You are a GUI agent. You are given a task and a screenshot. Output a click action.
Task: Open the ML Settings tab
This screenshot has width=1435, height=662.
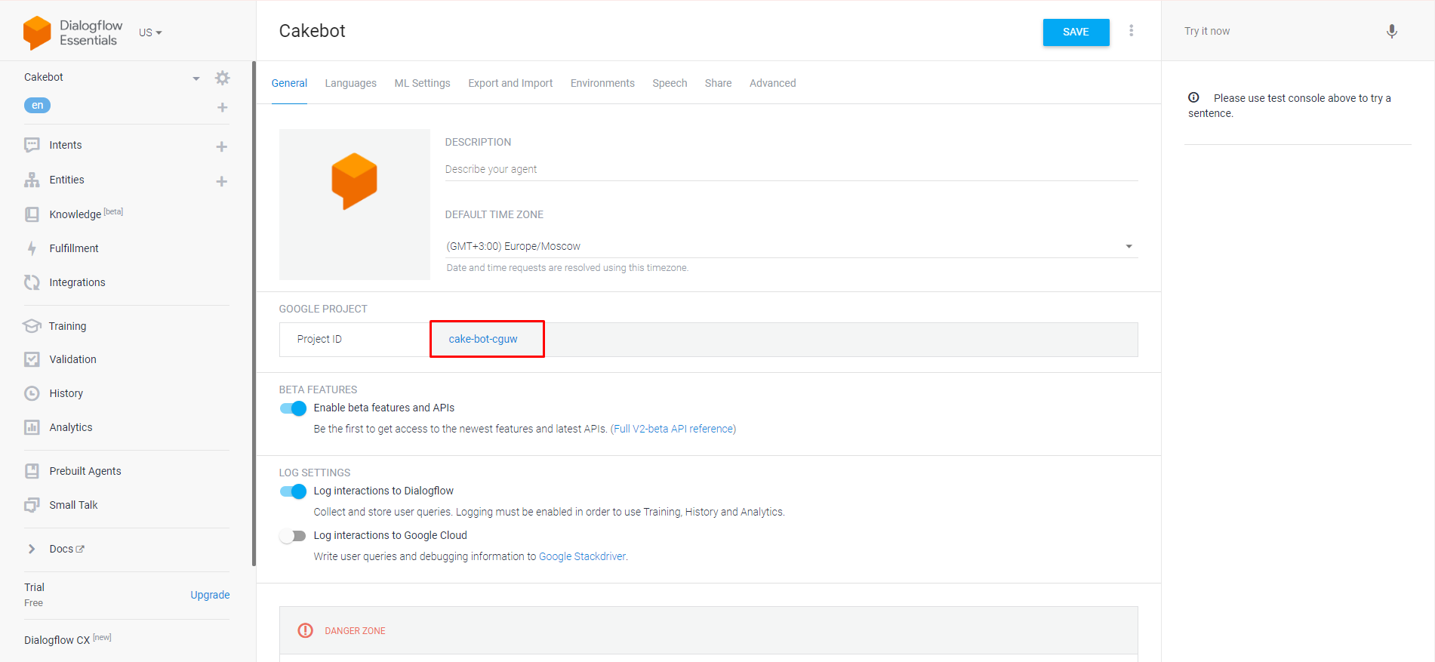(422, 83)
